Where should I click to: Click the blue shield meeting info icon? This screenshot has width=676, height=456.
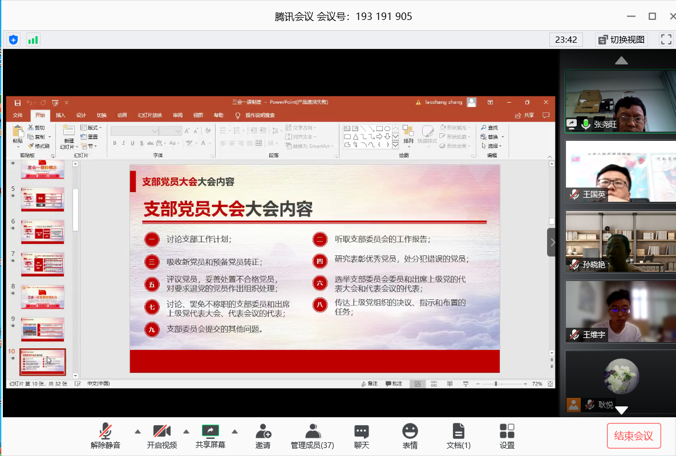point(13,39)
